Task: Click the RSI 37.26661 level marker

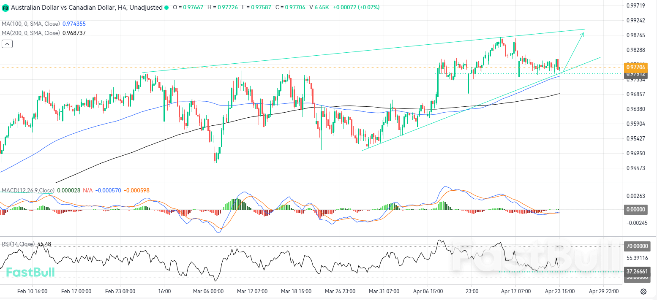Action: click(637, 272)
